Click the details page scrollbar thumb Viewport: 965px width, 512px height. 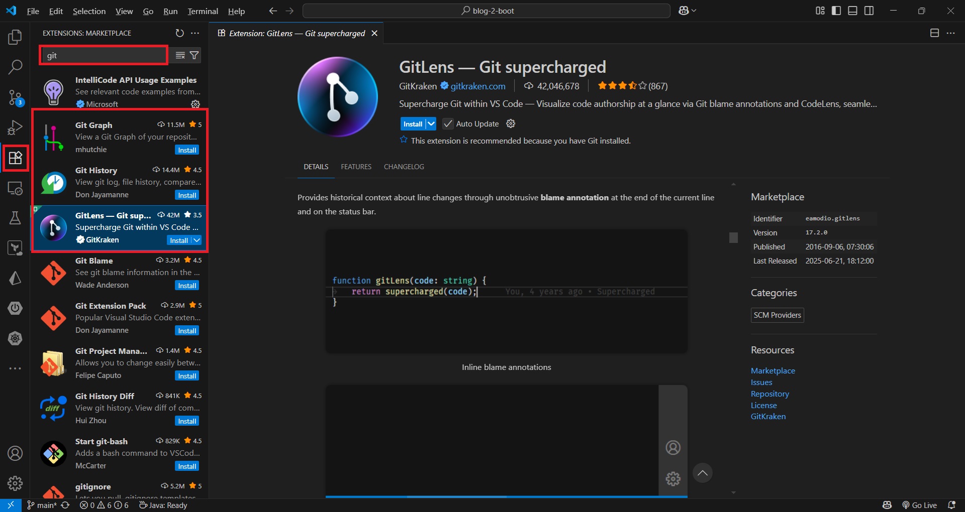coord(733,237)
